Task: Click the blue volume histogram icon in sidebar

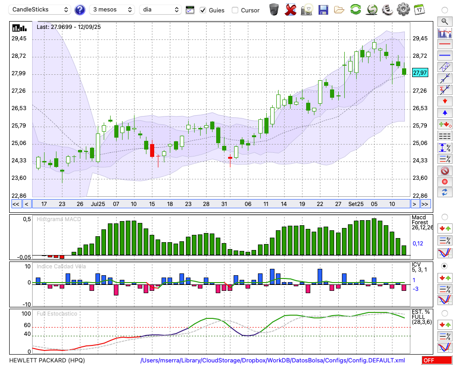Action: click(445, 33)
